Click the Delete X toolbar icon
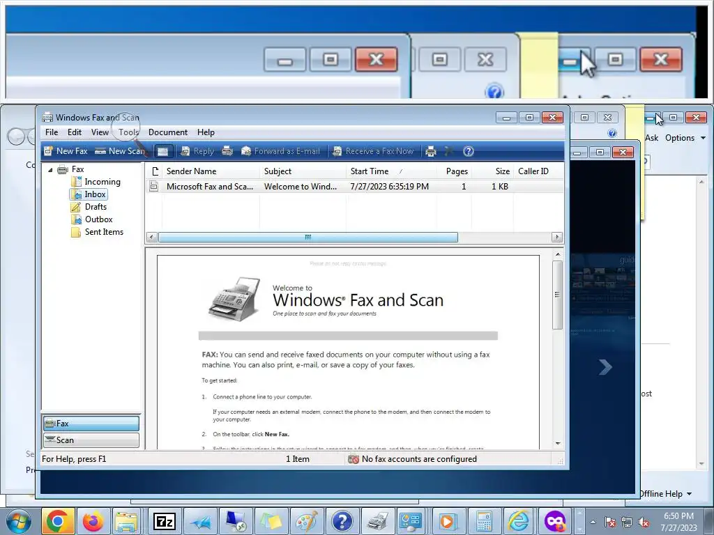The height and width of the screenshot is (535, 714). [448, 151]
